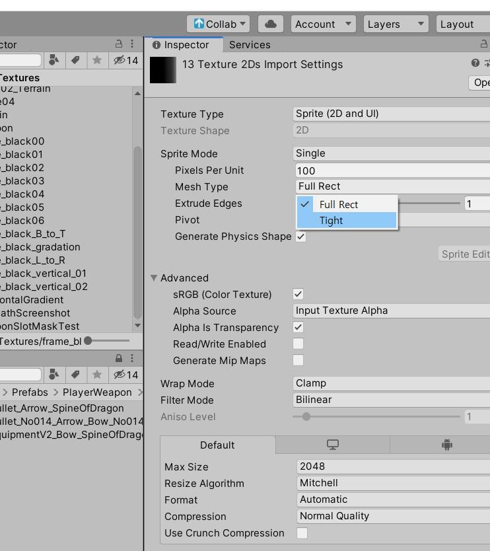Viewport: 490px width, 551px height.
Task: Open the Inspector help icon
Action: click(475, 63)
